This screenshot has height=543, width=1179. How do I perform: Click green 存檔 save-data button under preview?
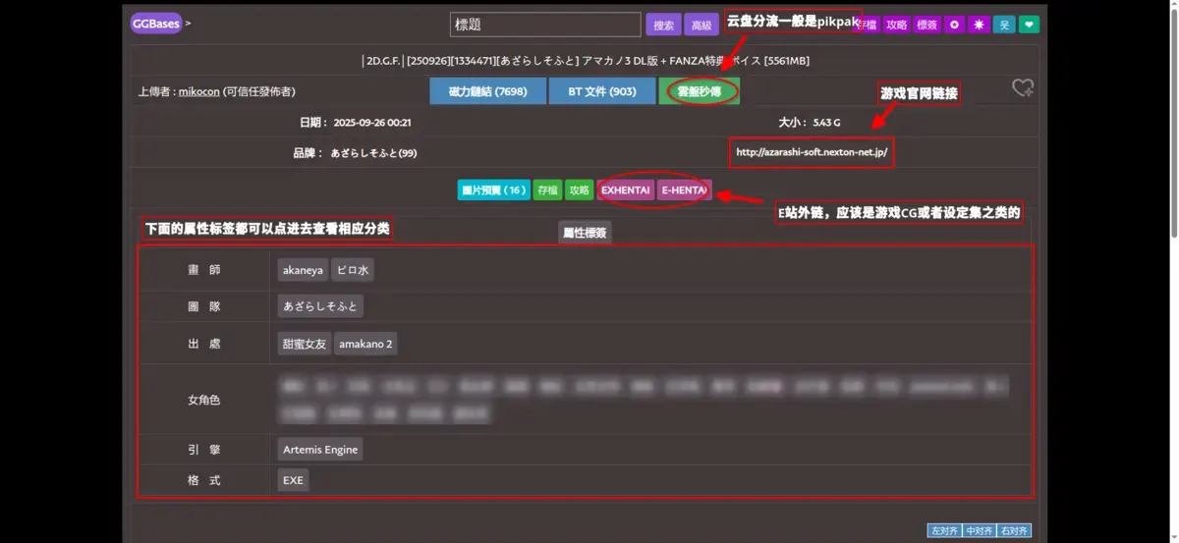click(547, 190)
